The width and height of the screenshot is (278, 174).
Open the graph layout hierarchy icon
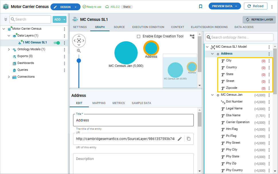pyautogui.click(x=192, y=36)
